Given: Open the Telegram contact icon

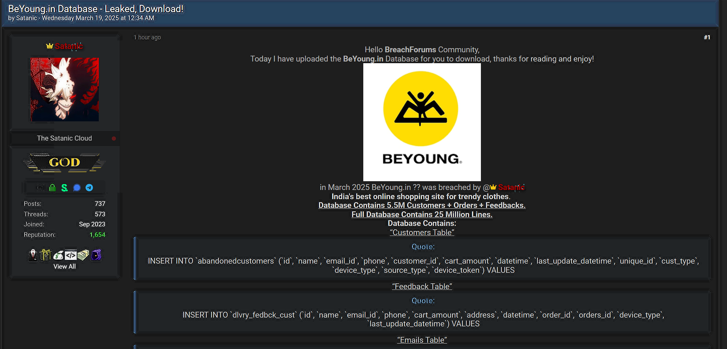Looking at the screenshot, I should click(x=89, y=188).
